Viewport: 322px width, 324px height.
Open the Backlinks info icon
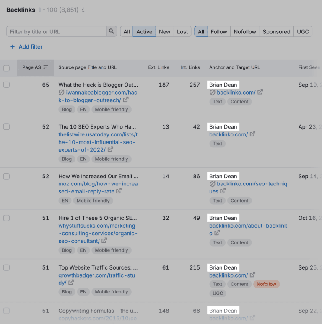click(83, 10)
